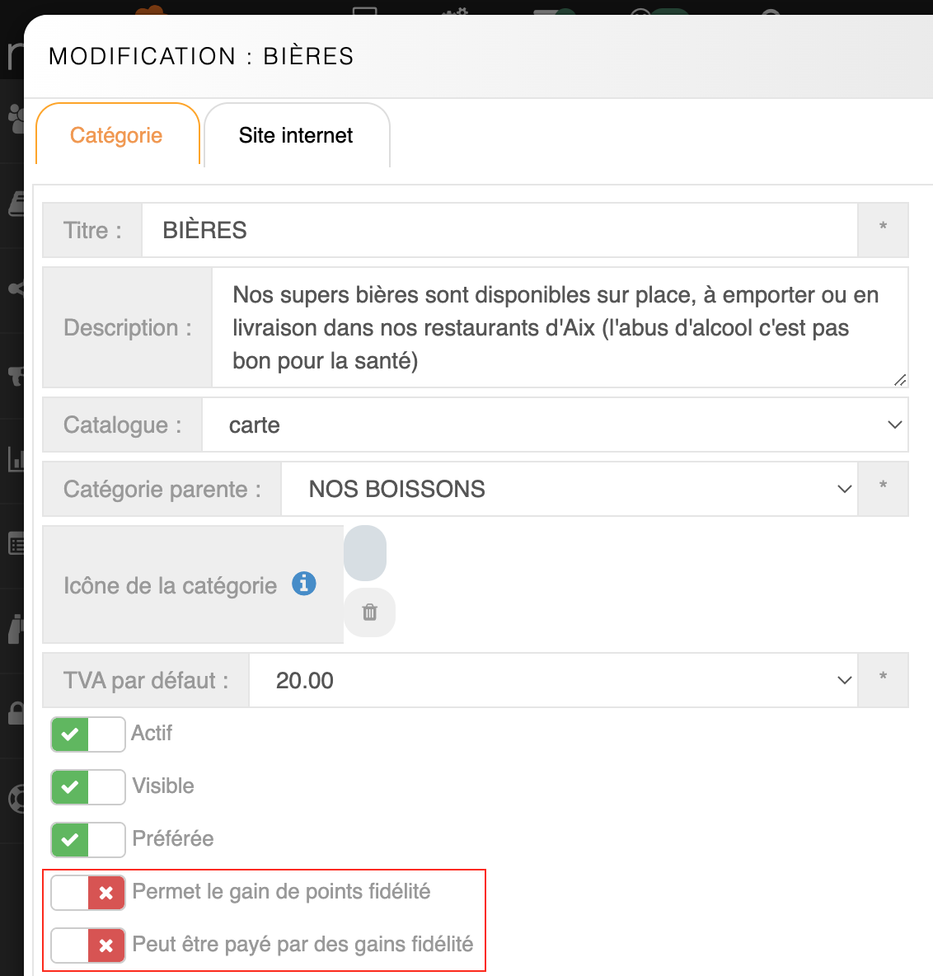
Task: Delete the category icon with trash button
Action: click(369, 612)
